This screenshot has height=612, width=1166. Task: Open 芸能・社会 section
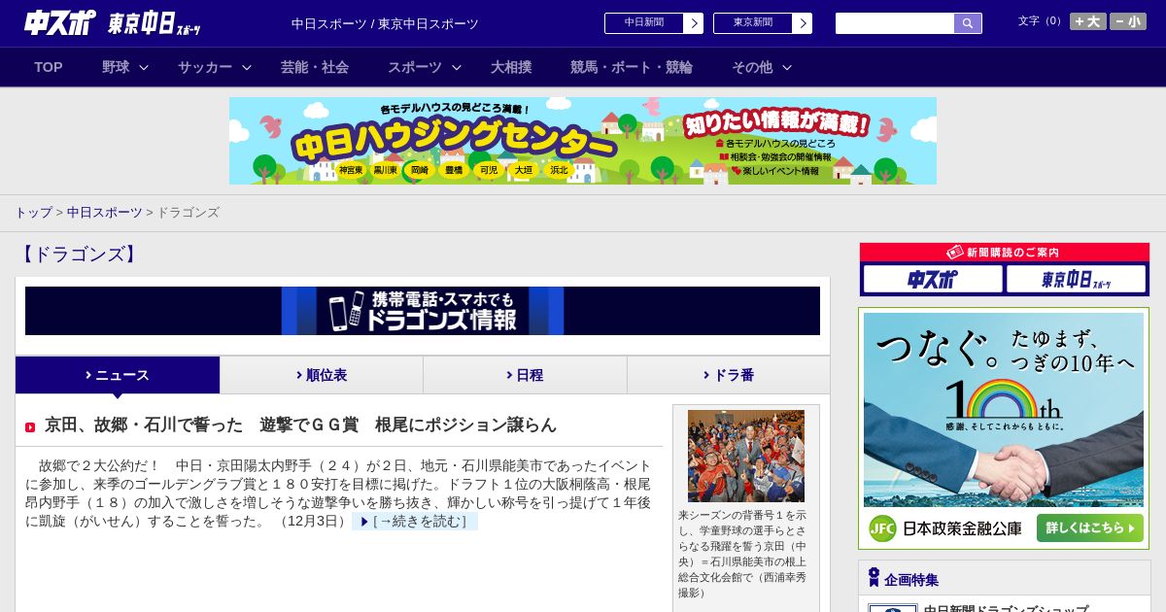(x=315, y=67)
